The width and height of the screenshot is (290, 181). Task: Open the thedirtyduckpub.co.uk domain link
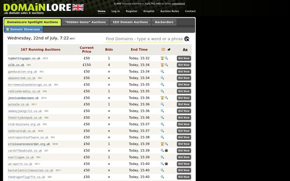(x=25, y=117)
